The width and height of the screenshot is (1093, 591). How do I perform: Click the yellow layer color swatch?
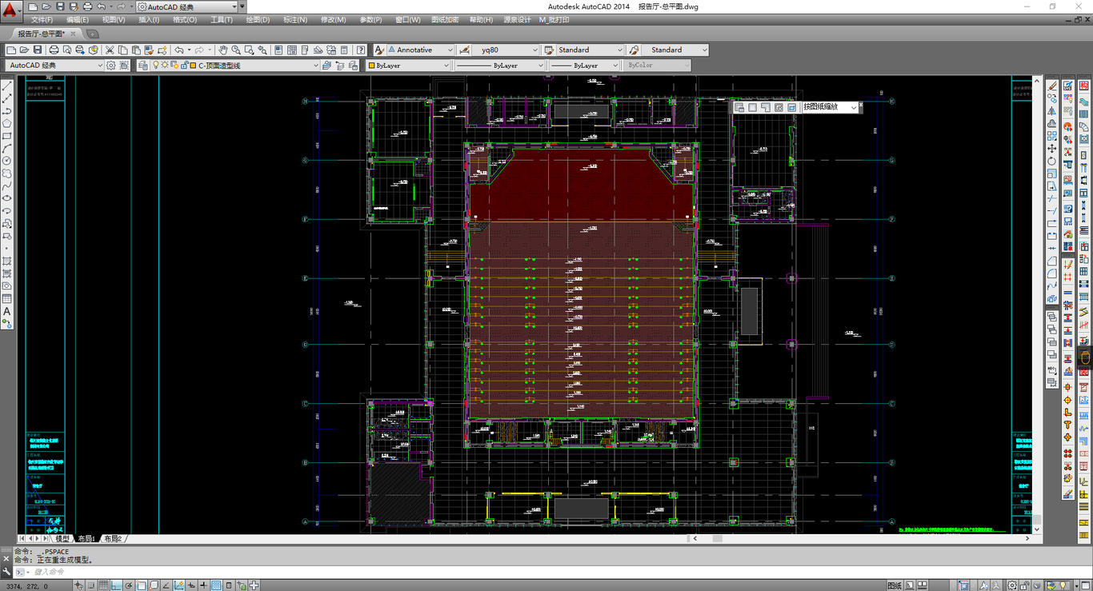click(x=192, y=66)
